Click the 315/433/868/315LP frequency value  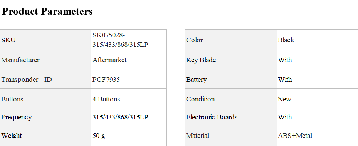click(x=120, y=117)
